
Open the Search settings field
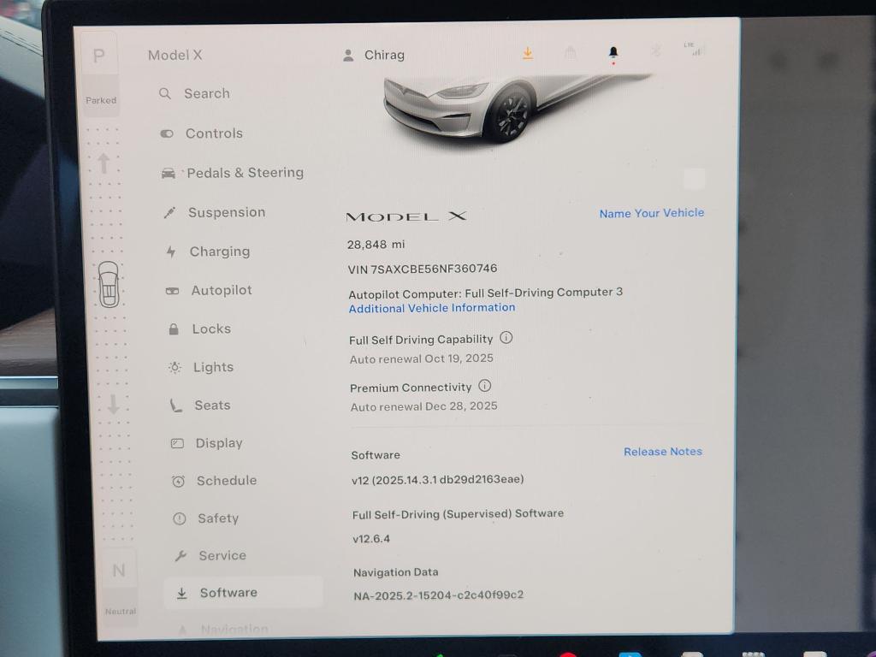[x=206, y=94]
